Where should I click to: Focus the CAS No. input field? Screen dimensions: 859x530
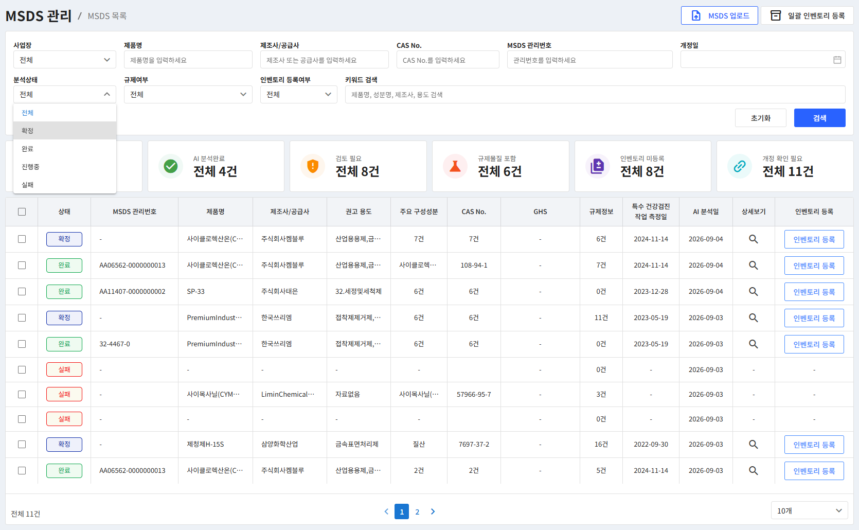(448, 60)
